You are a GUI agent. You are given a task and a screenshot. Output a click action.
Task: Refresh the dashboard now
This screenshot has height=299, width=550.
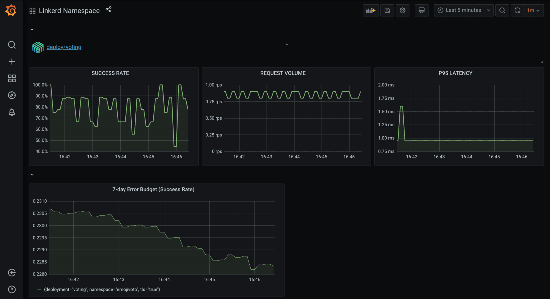click(x=517, y=10)
